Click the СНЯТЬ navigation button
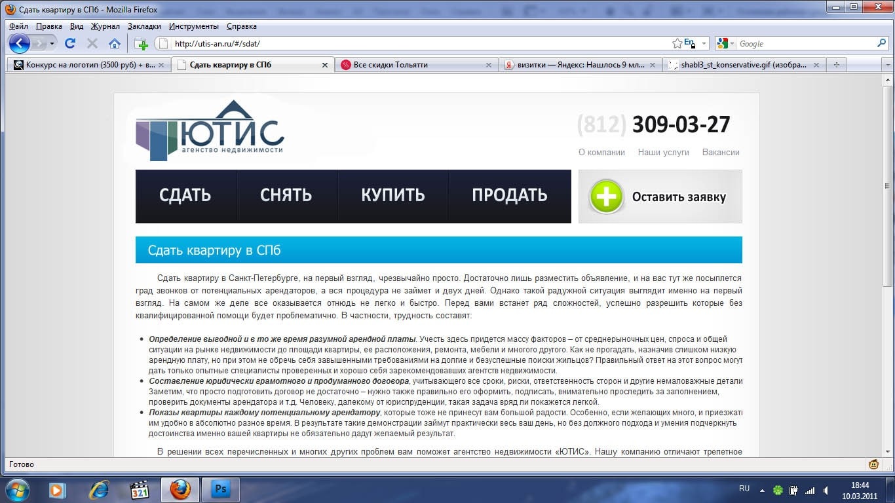 coord(286,196)
